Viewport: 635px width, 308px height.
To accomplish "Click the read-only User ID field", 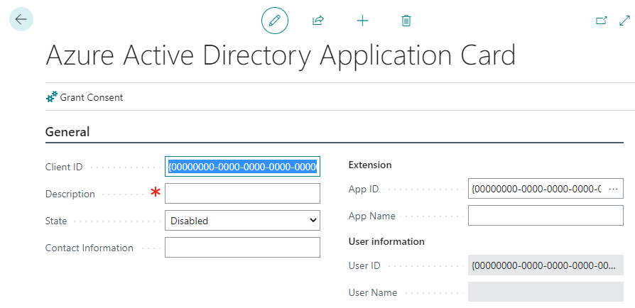I will click(x=546, y=265).
